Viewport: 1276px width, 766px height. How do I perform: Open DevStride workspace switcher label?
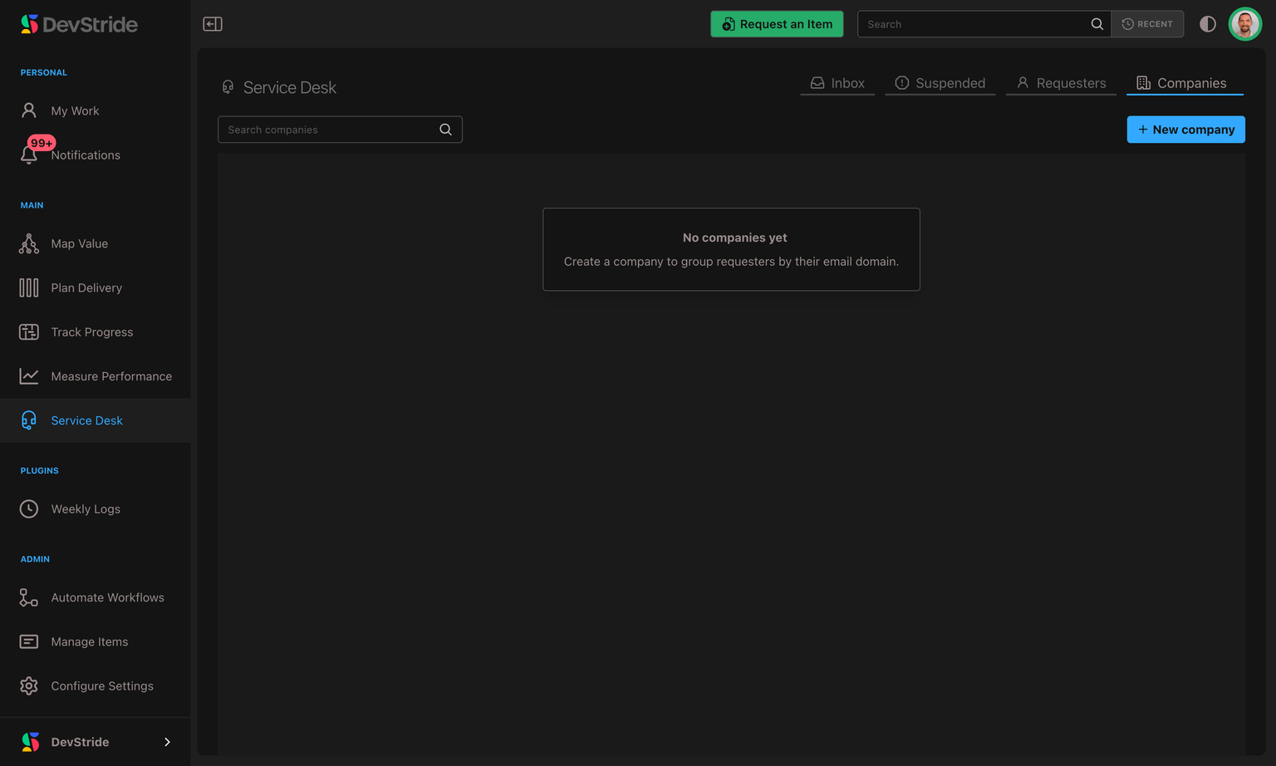80,742
